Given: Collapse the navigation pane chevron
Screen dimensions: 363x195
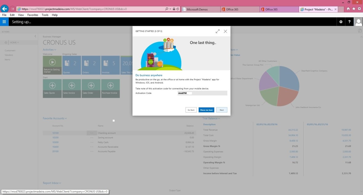Looking at the screenshot, I should (x=35, y=36).
